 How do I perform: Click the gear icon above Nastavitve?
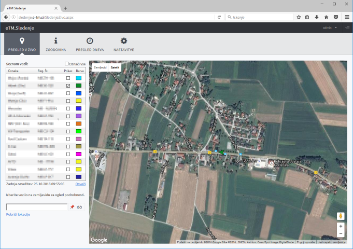pyautogui.click(x=123, y=41)
